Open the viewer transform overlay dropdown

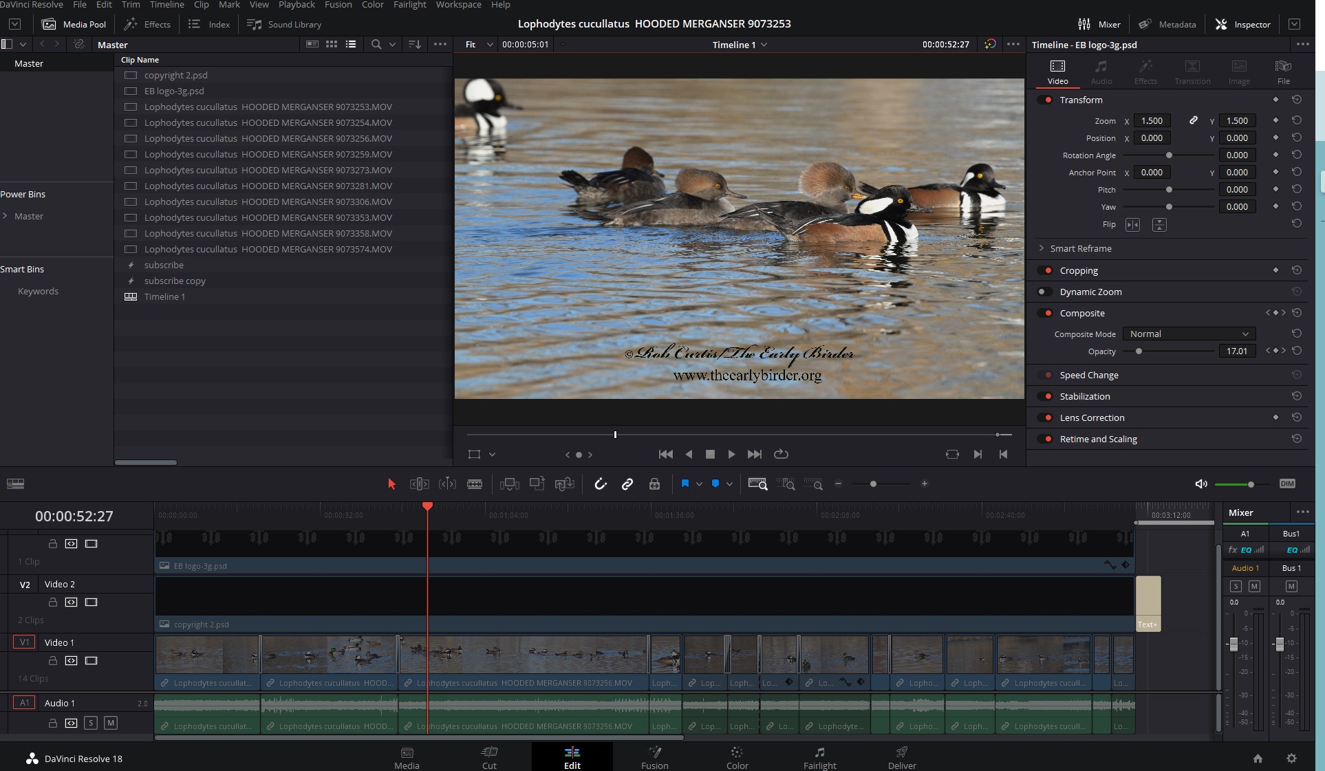pos(492,455)
